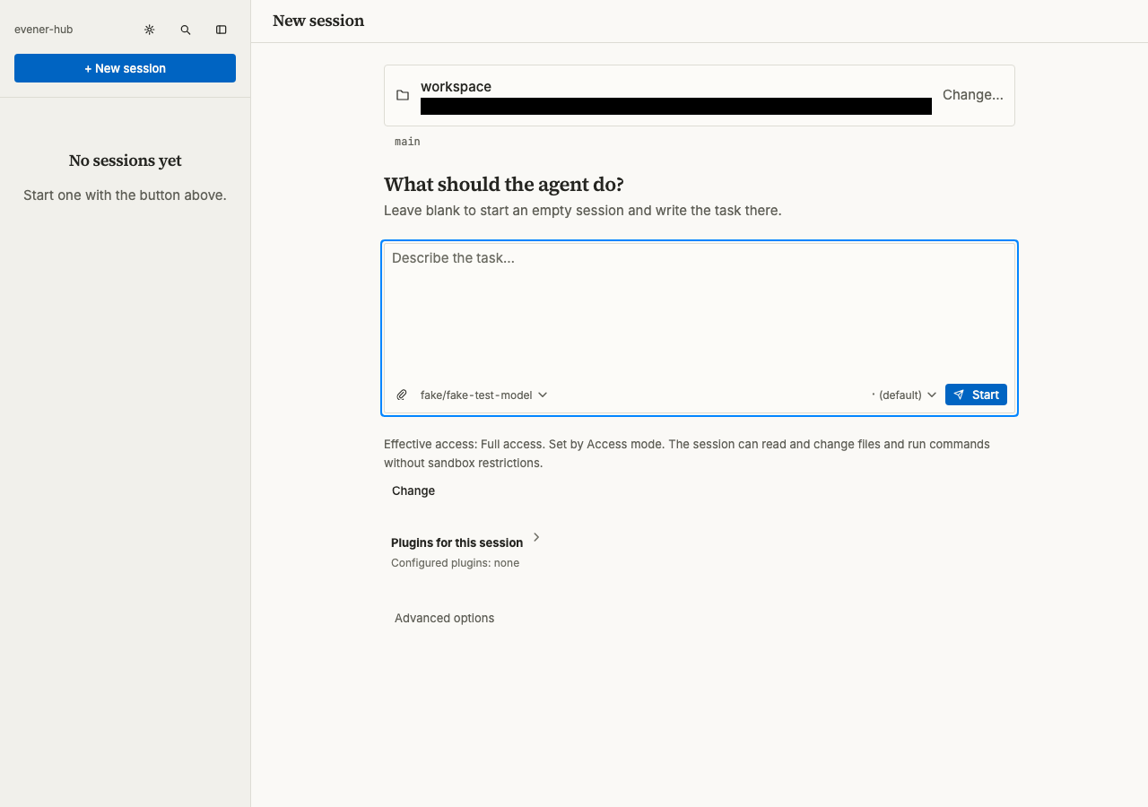Image resolution: width=1148 pixels, height=807 pixels.
Task: Start the session with Start button
Action: 976,395
